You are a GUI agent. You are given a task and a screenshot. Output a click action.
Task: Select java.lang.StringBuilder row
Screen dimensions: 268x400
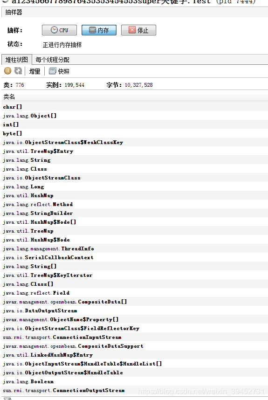click(135, 213)
